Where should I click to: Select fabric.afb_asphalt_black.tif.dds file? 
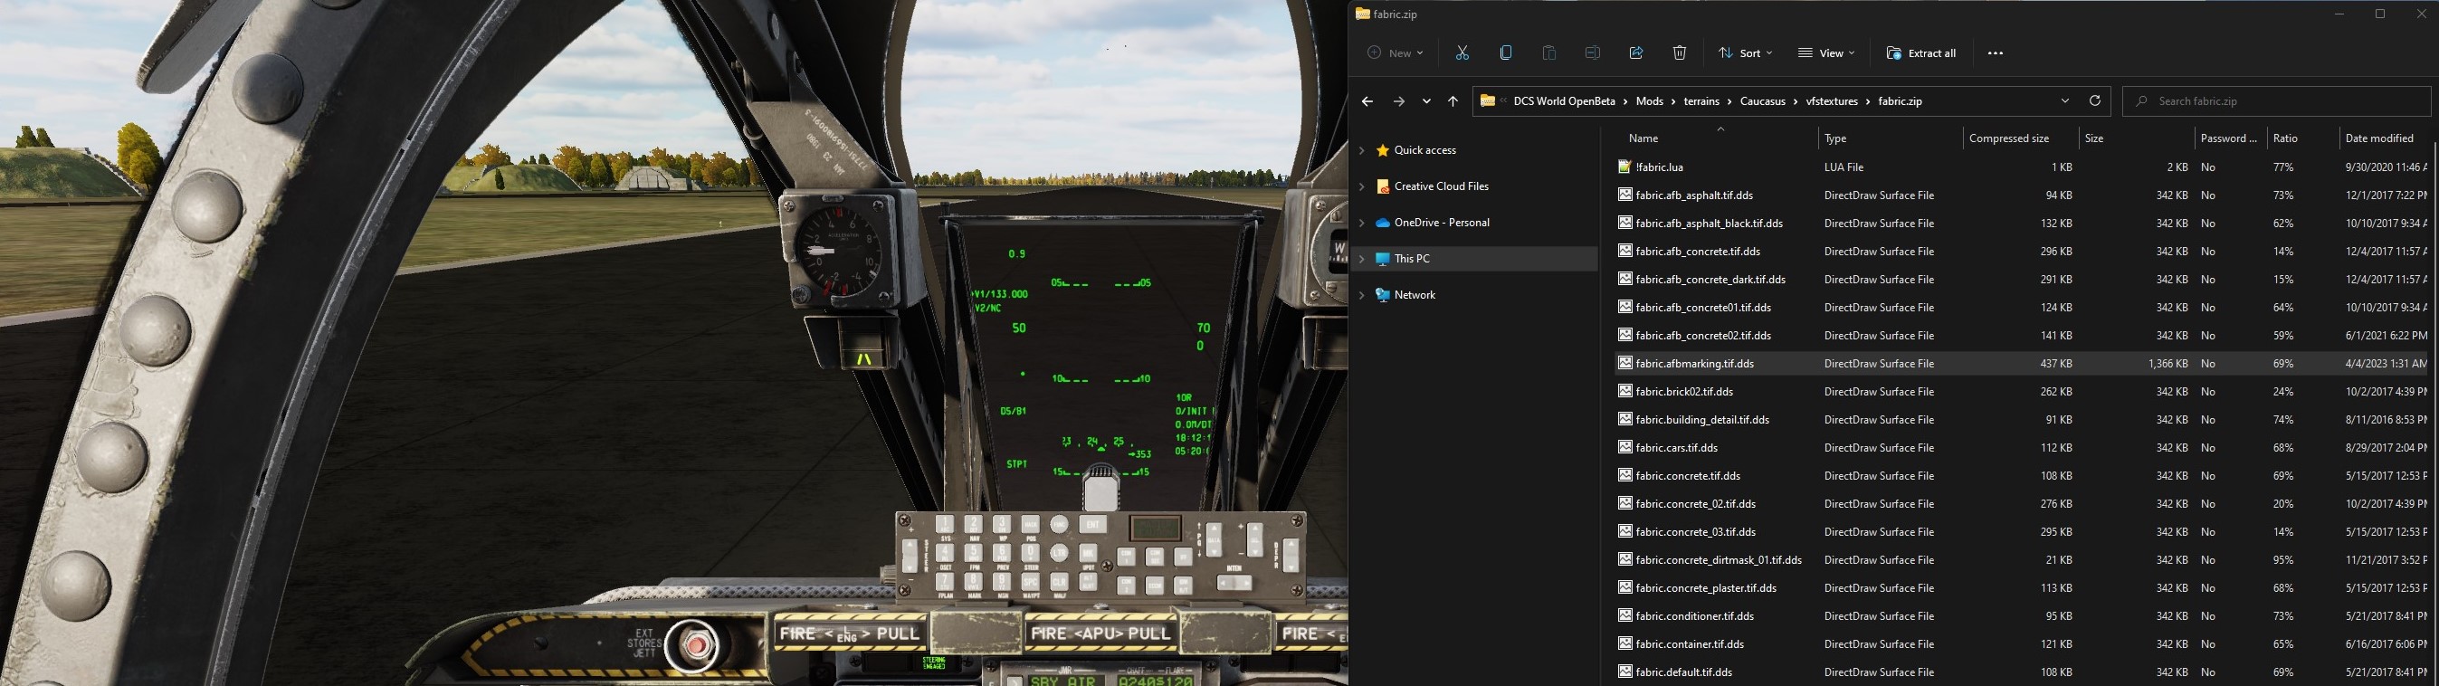(x=1709, y=224)
